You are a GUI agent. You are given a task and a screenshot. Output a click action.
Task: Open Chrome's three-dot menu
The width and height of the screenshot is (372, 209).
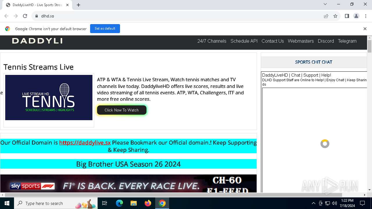click(x=365, y=16)
